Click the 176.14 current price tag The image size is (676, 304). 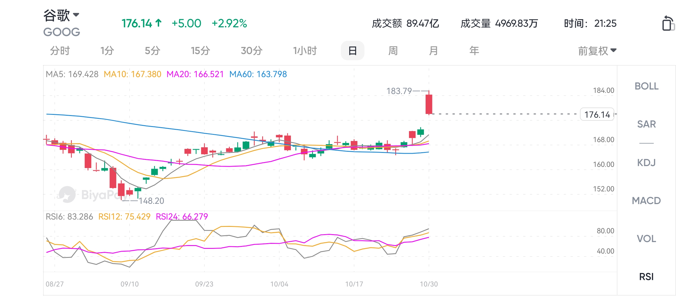coord(597,114)
